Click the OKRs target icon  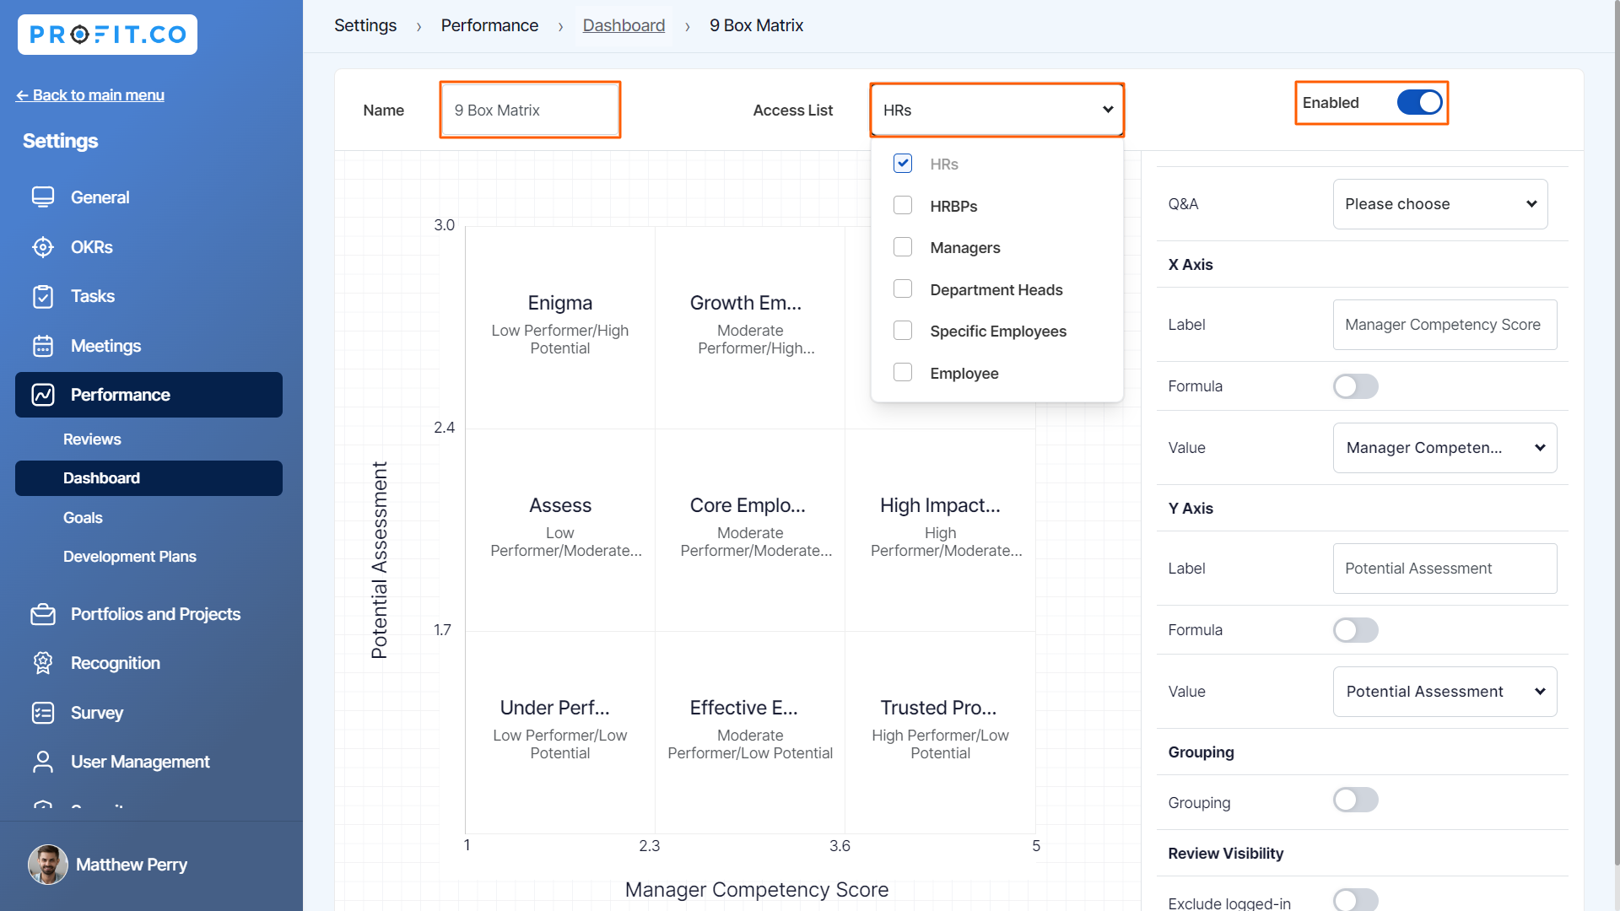pyautogui.click(x=43, y=247)
